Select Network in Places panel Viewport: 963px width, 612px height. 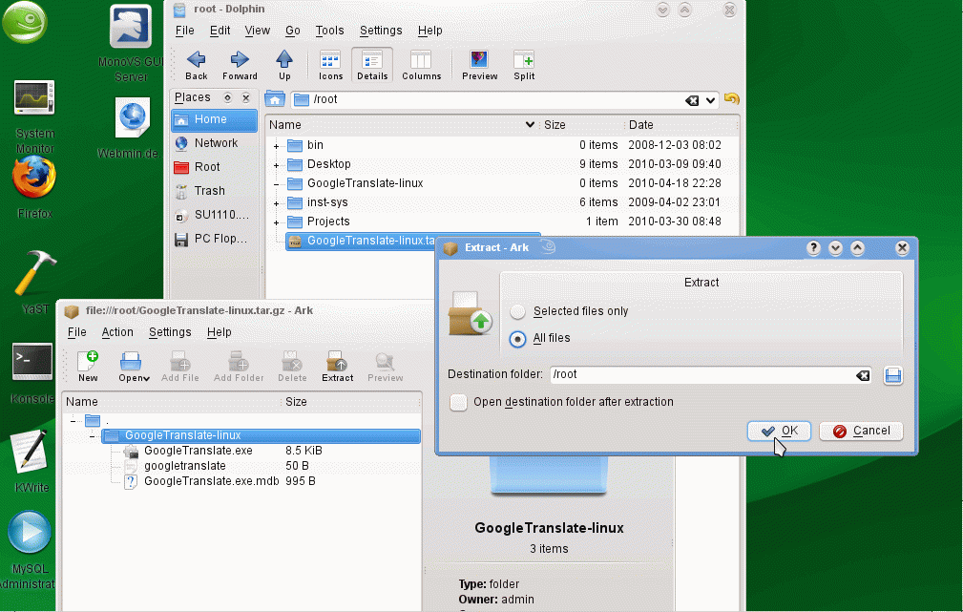coord(214,143)
